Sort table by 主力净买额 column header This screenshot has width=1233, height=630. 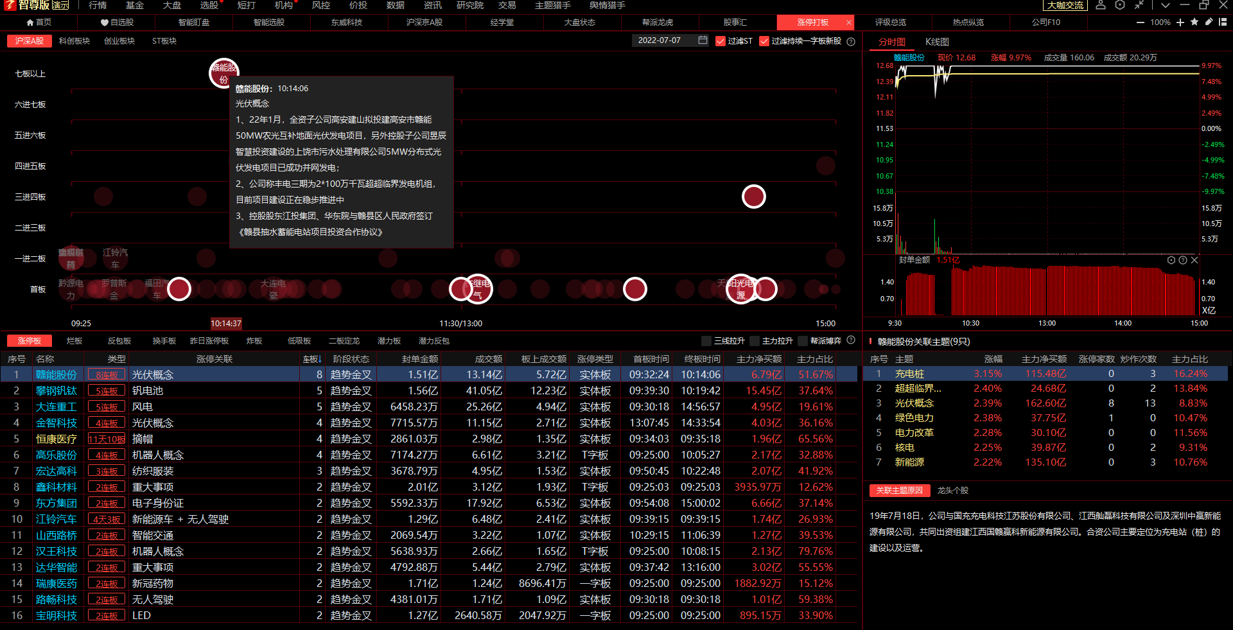[x=759, y=359]
